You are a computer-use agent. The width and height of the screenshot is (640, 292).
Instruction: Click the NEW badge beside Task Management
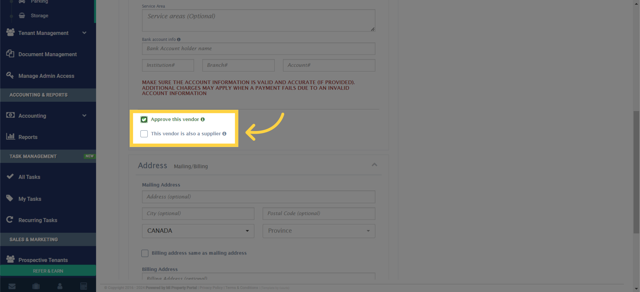(x=89, y=156)
